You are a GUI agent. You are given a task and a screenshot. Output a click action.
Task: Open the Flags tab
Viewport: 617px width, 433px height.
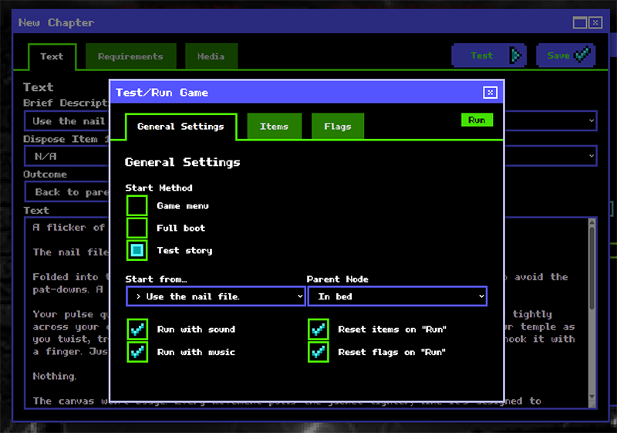pyautogui.click(x=337, y=127)
